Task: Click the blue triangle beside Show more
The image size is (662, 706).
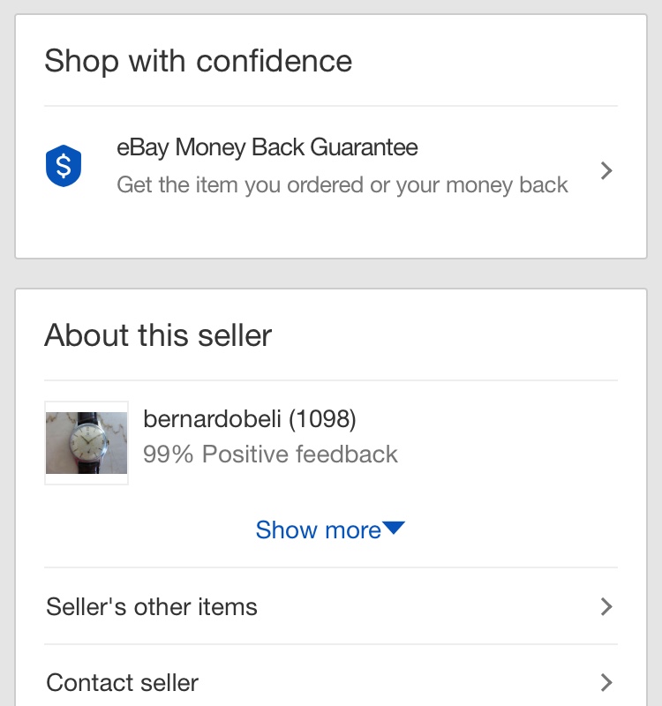Action: click(x=394, y=529)
